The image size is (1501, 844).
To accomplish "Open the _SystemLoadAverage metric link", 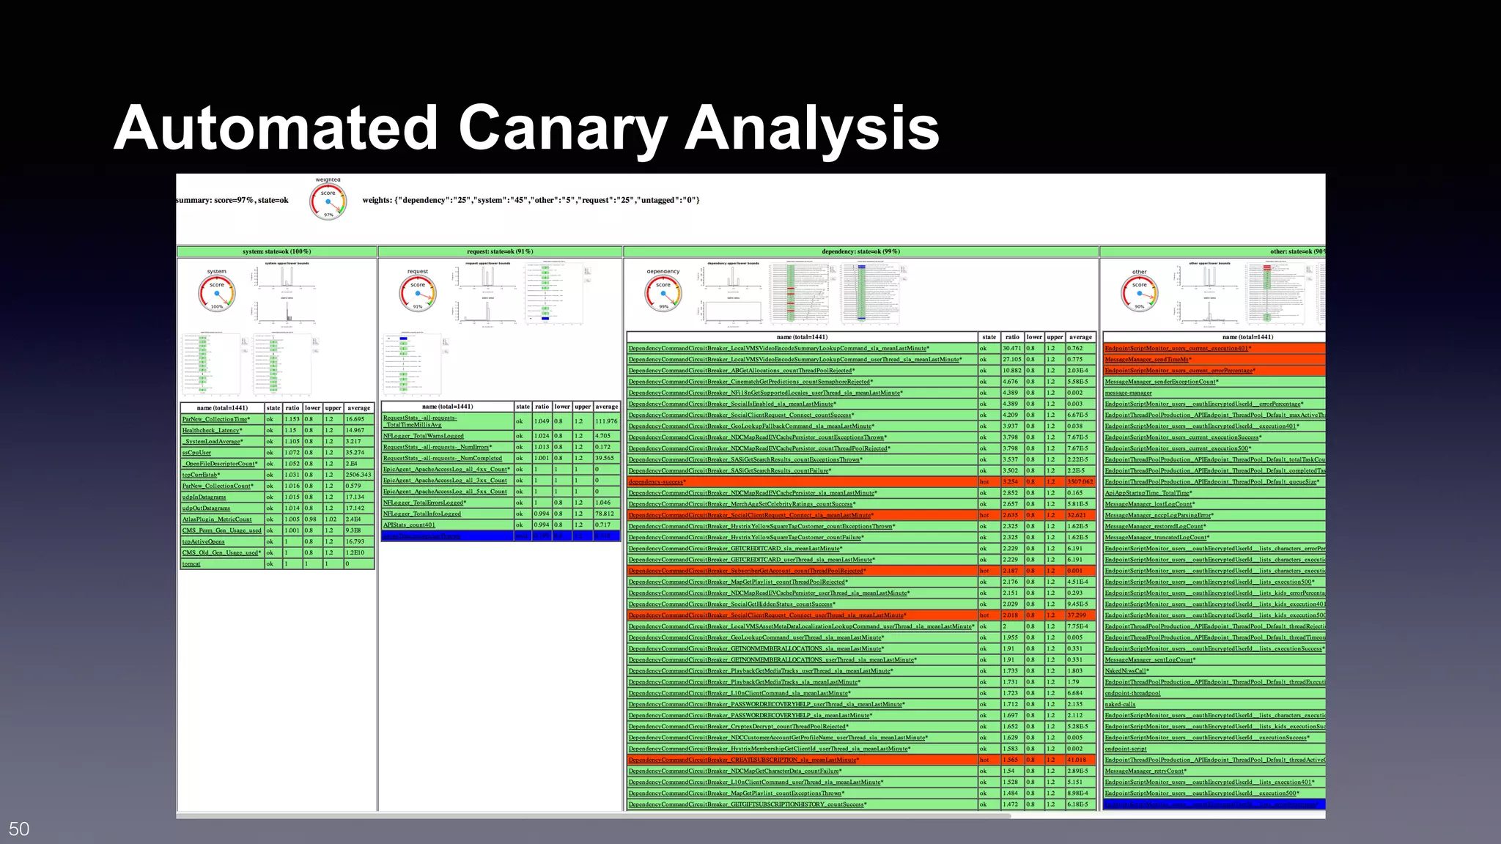I will (213, 442).
